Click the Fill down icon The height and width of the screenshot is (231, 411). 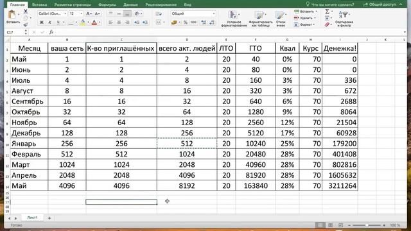point(327,18)
